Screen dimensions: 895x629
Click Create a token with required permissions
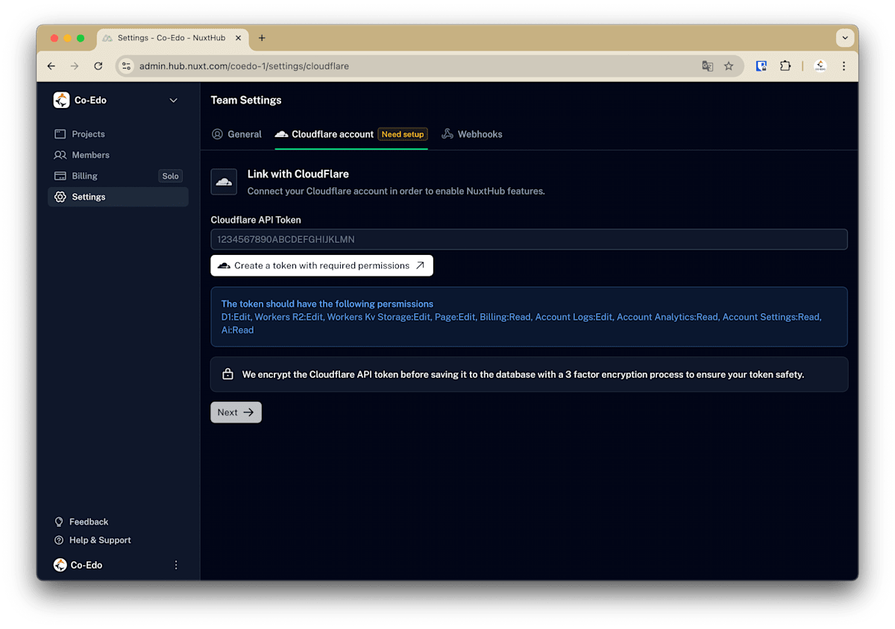(321, 265)
